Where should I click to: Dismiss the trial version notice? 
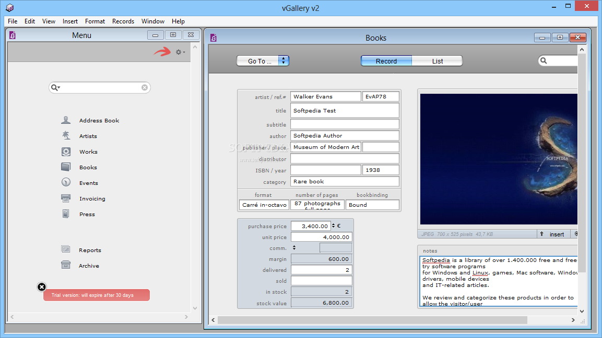[x=42, y=287]
